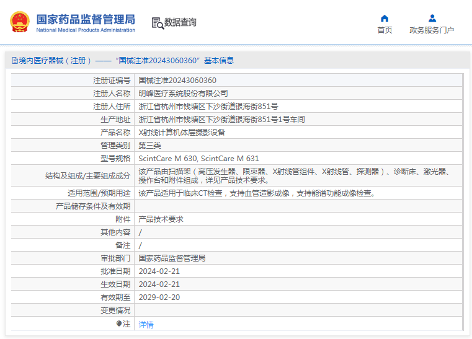Click the 型号规格 row label
This screenshot has width=472, height=339.
[115, 159]
